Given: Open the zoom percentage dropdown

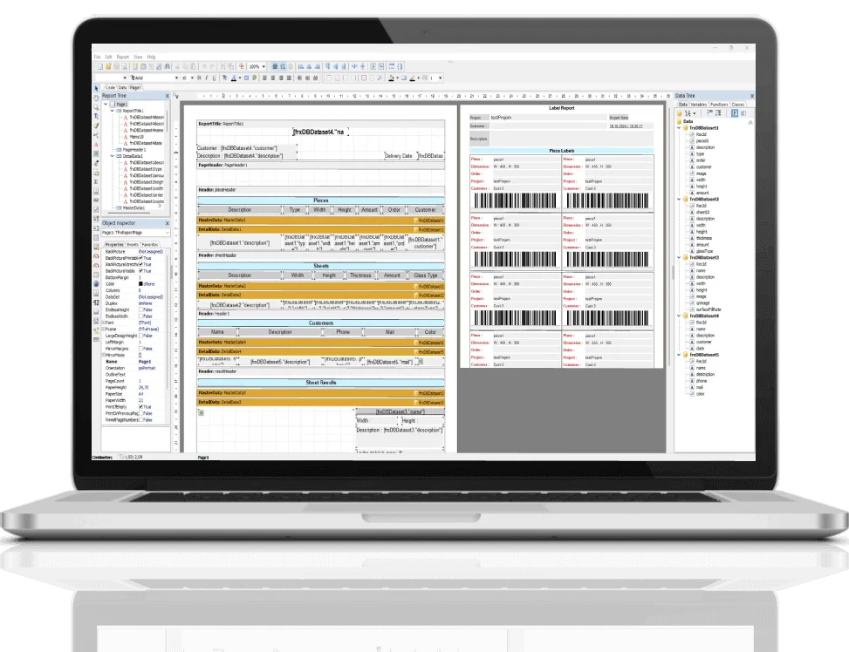Looking at the screenshot, I should [x=264, y=66].
